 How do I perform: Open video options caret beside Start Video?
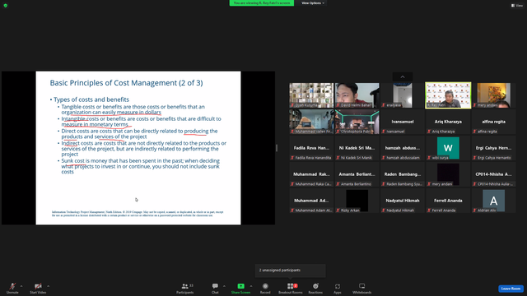click(48, 286)
